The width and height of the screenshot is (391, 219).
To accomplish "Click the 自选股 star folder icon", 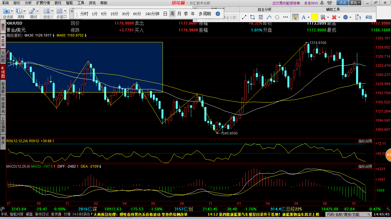I will pyautogui.click(x=7, y=11).
